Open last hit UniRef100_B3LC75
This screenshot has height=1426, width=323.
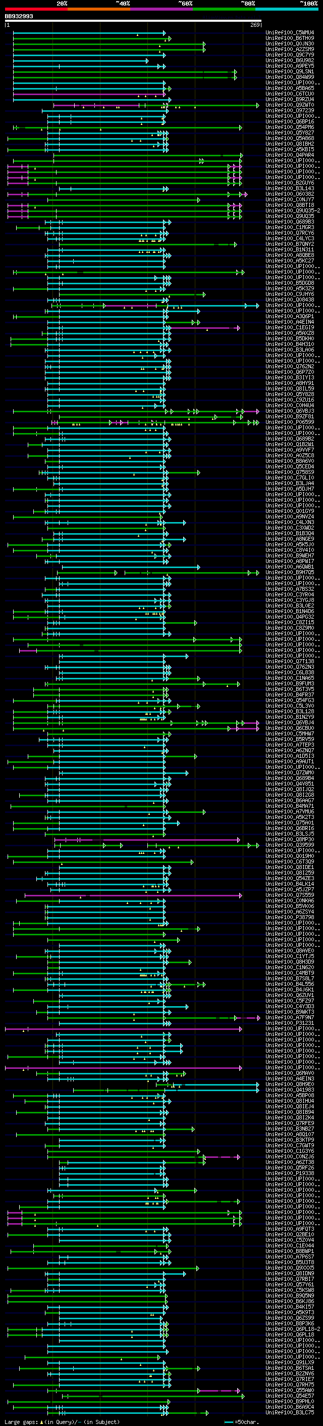(x=289, y=1412)
